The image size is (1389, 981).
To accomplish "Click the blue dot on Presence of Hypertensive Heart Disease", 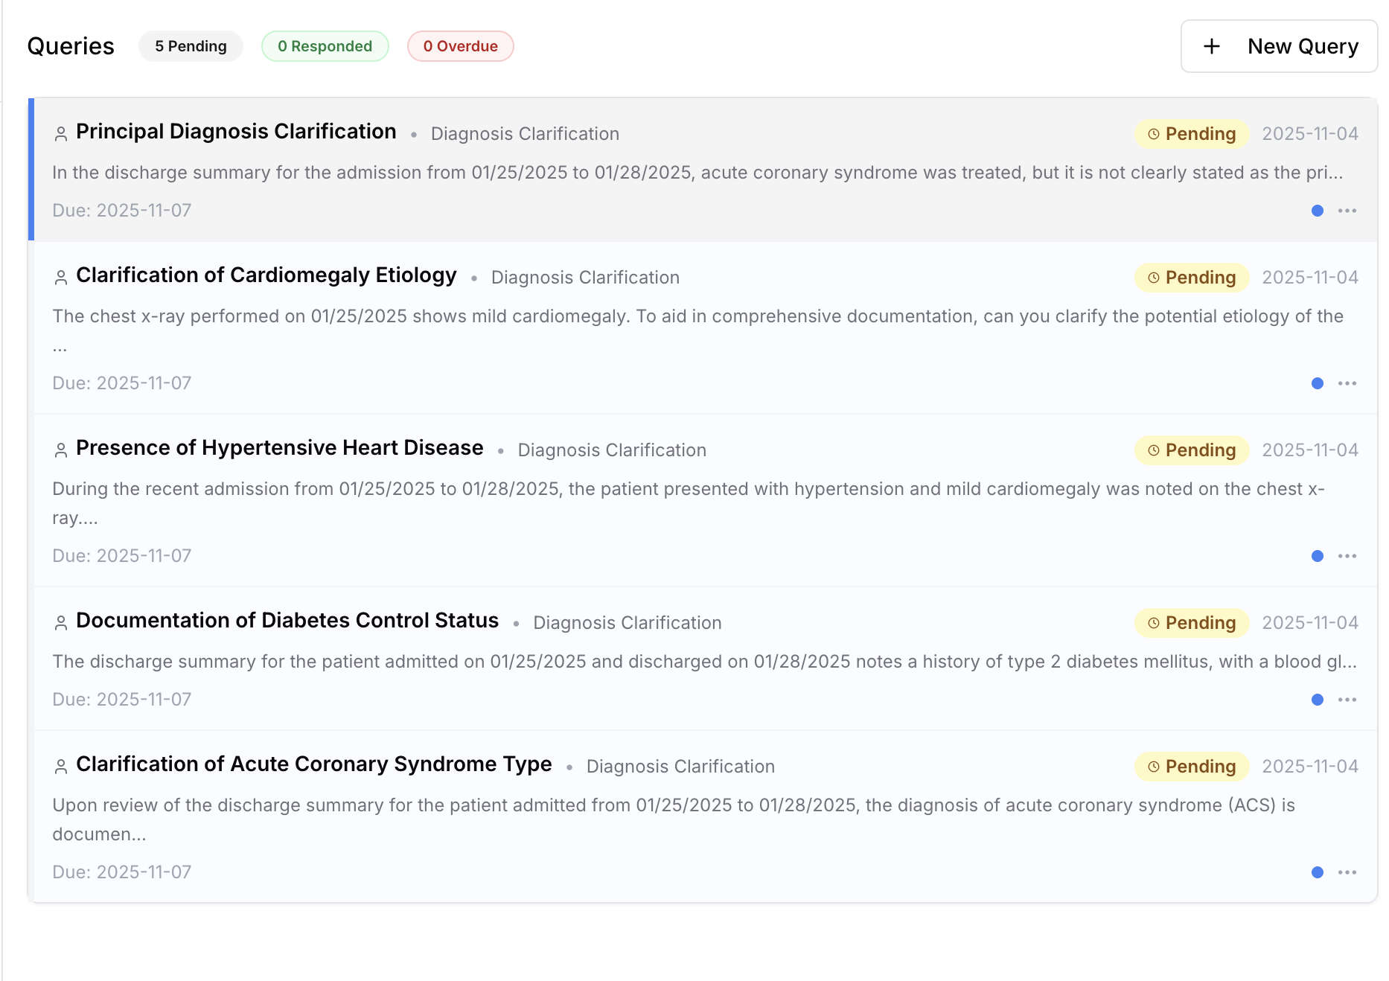I will 1317,556.
